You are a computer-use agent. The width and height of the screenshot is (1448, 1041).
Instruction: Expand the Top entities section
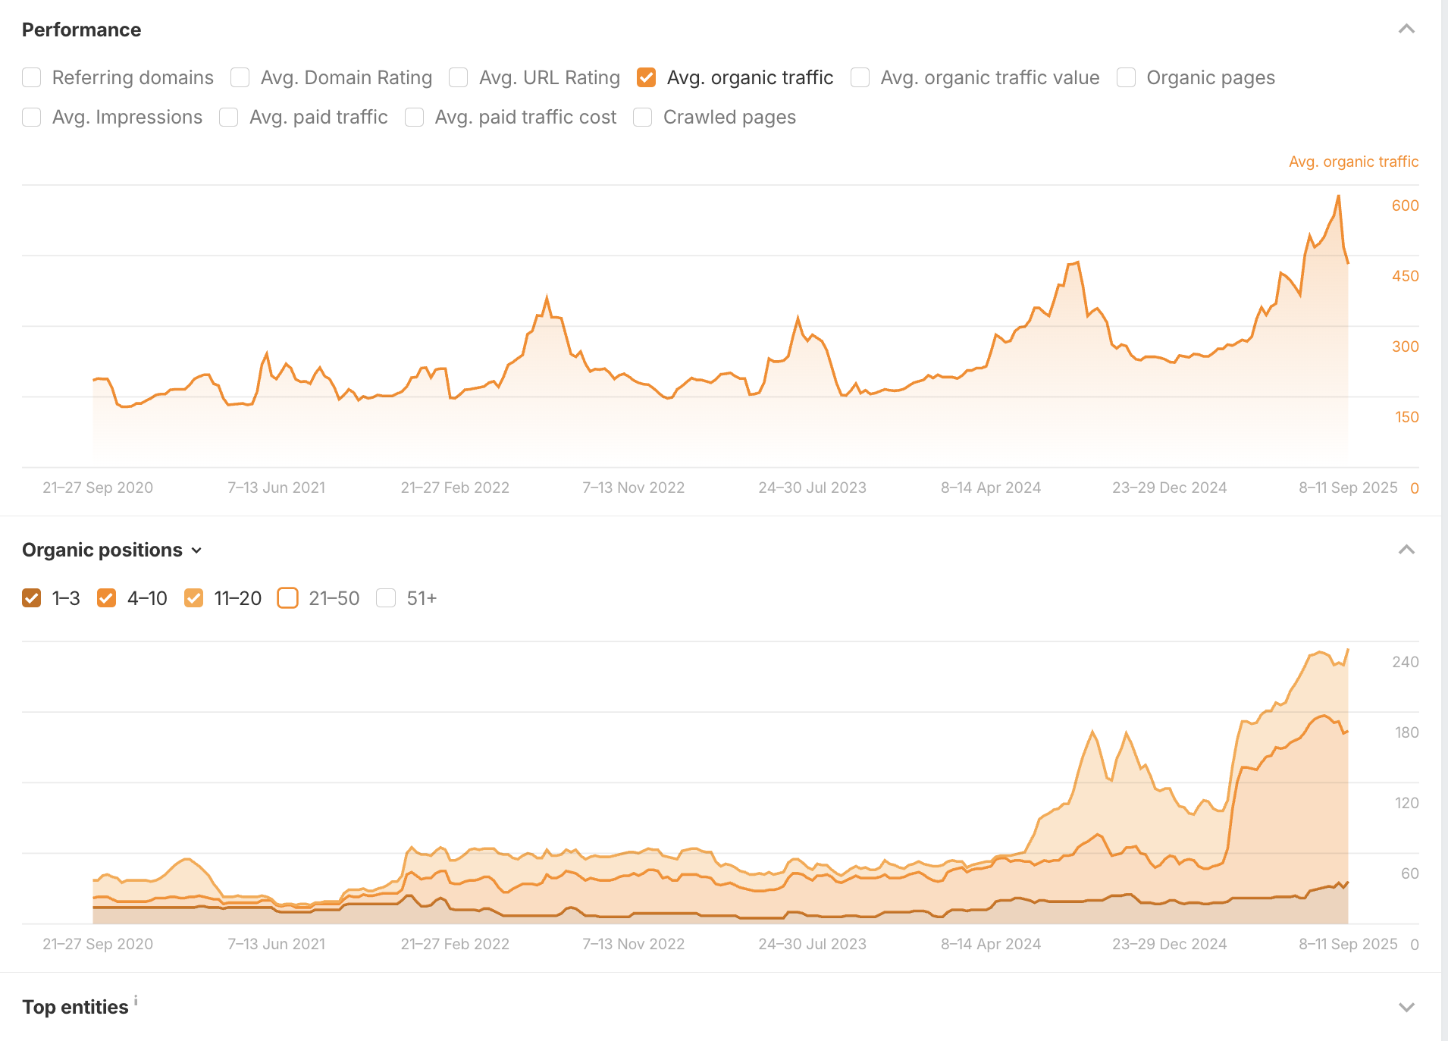coord(1406,1007)
